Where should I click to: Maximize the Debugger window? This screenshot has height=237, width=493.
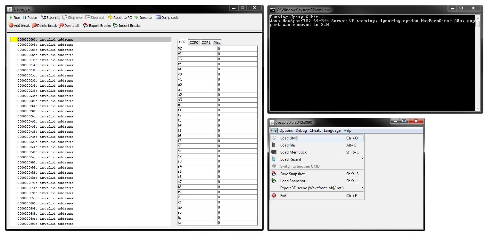[242, 8]
